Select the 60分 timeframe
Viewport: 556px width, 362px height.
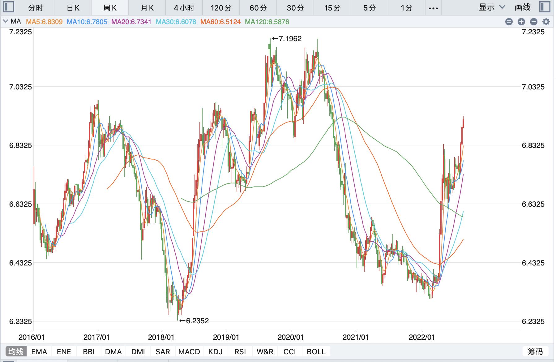[x=258, y=8]
